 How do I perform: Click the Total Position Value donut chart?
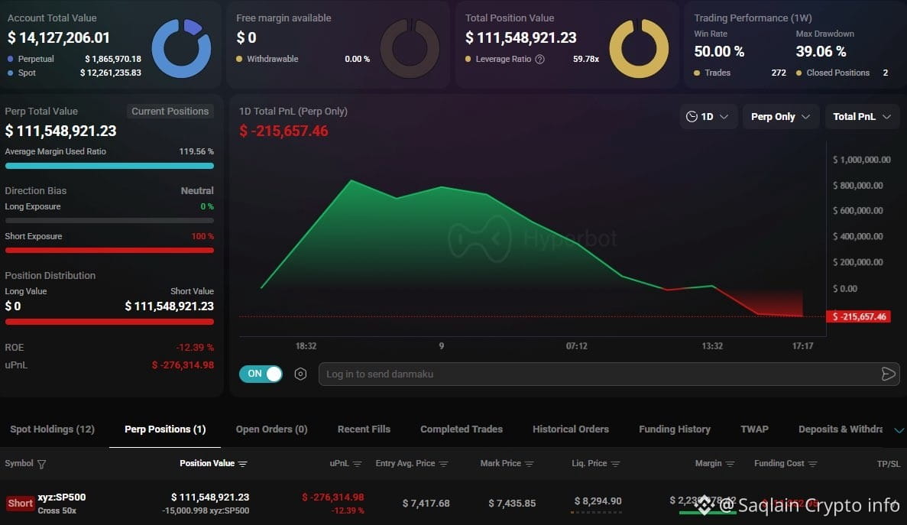pyautogui.click(x=639, y=48)
